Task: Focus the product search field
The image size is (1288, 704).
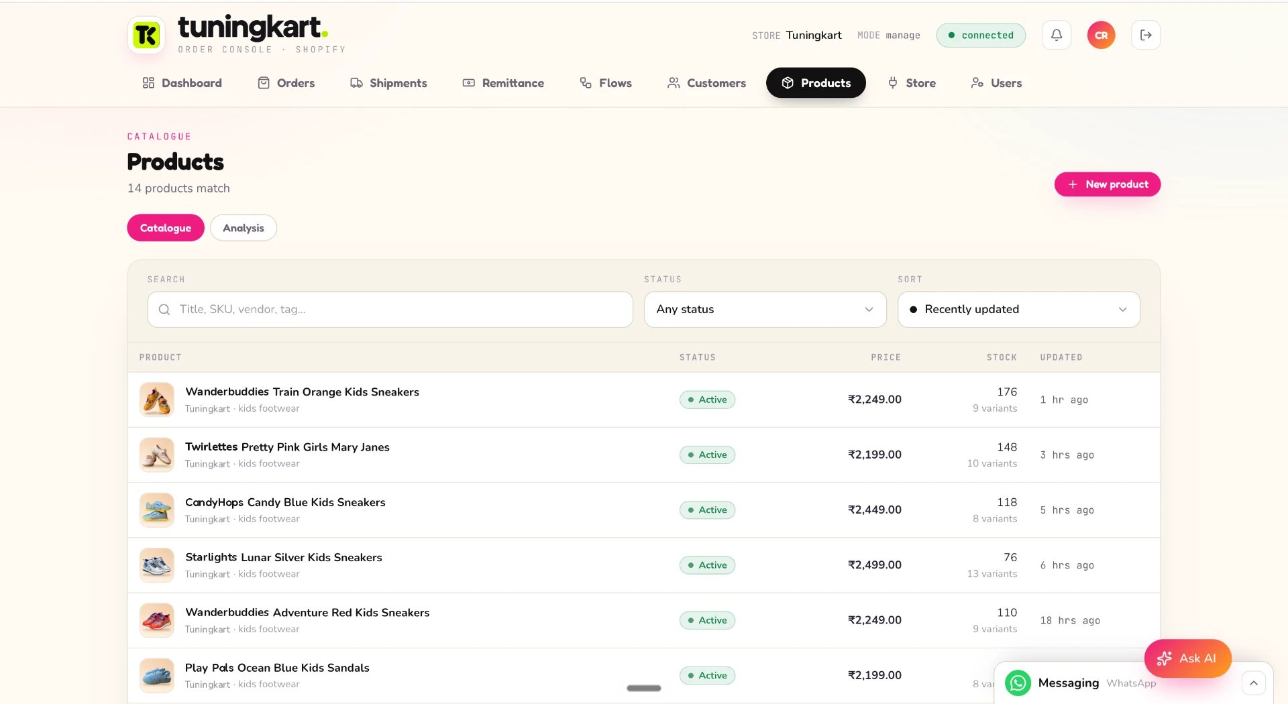Action: [x=390, y=309]
